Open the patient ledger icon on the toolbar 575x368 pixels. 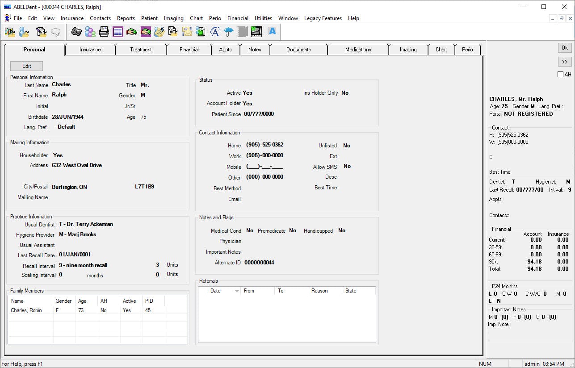[117, 31]
